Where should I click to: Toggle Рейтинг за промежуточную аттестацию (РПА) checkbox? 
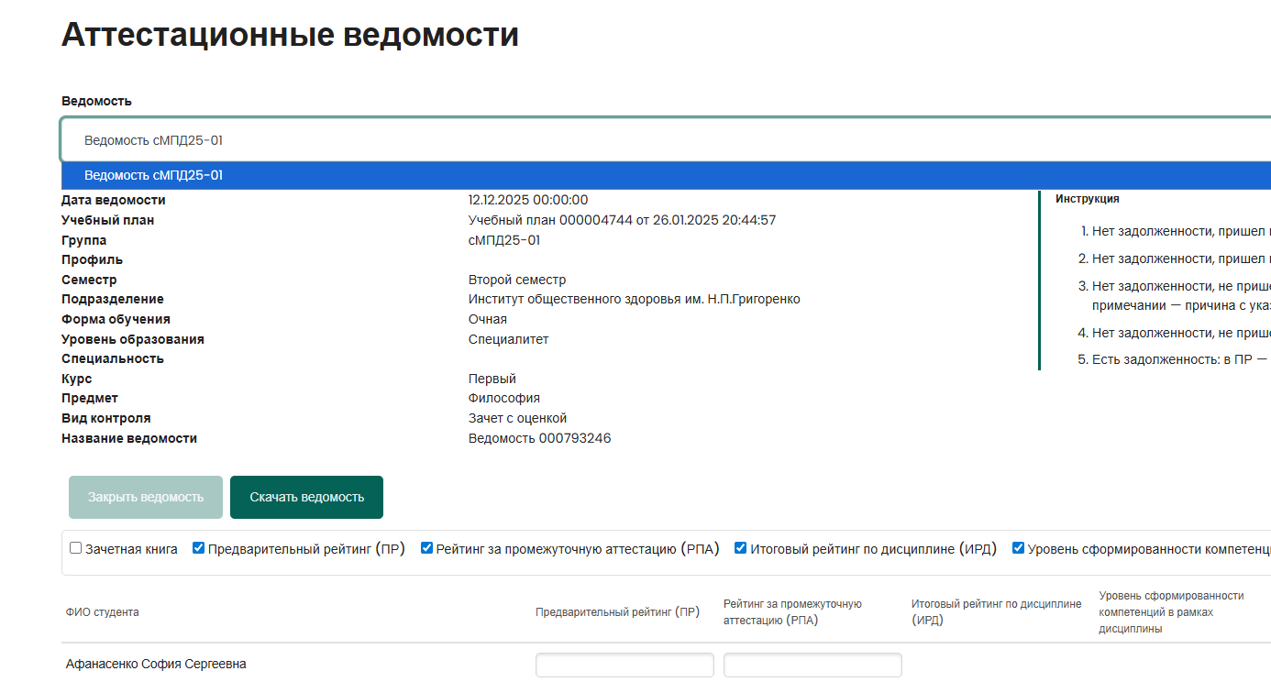pos(426,548)
